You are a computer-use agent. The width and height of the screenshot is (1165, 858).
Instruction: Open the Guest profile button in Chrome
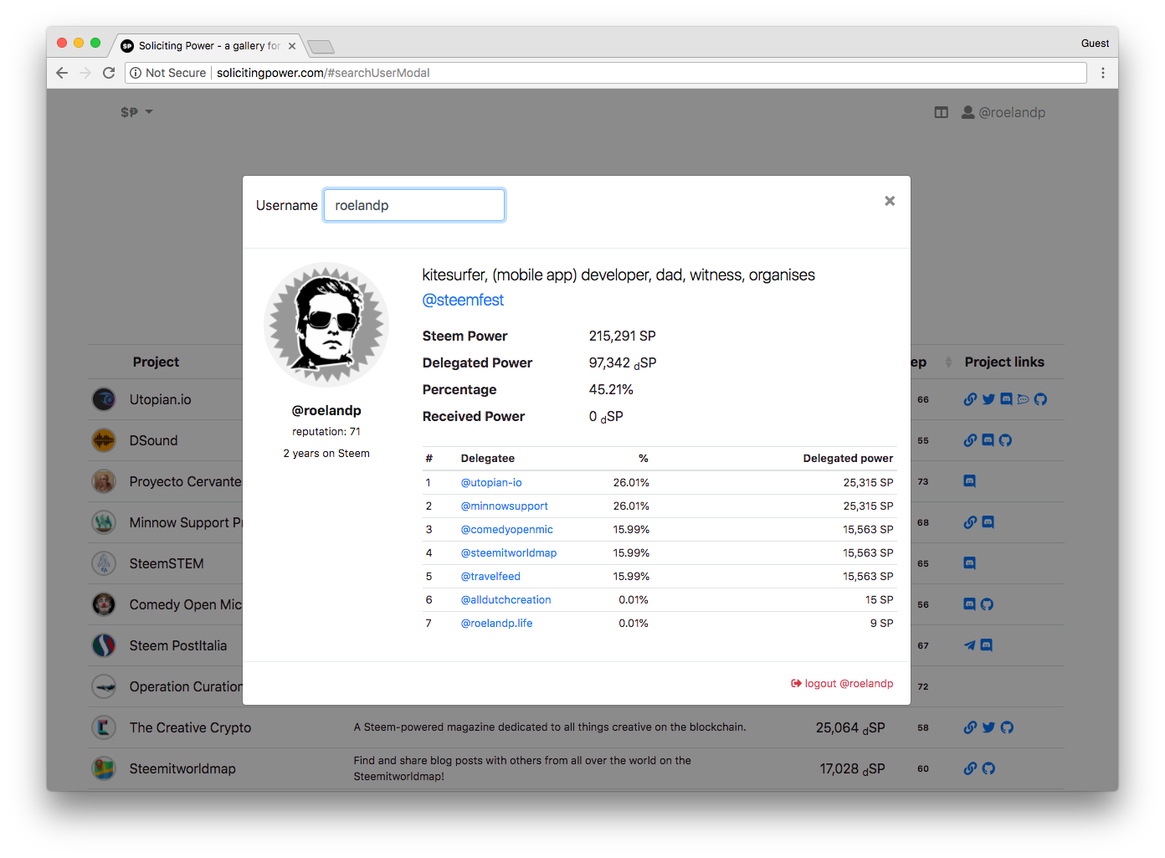1095,44
